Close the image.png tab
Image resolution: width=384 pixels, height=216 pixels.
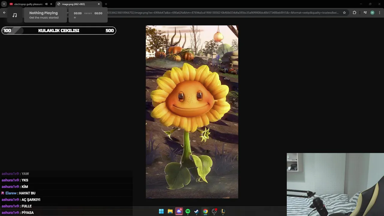(99, 4)
